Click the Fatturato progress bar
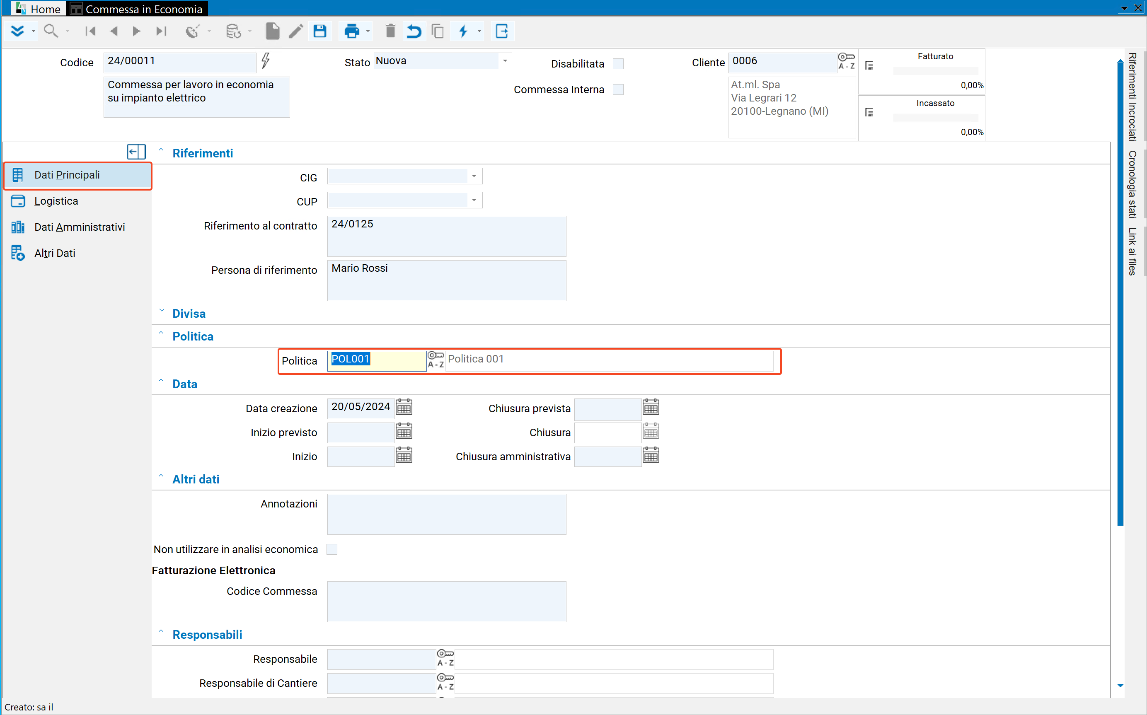Screen dimensions: 1147x715 pos(935,71)
